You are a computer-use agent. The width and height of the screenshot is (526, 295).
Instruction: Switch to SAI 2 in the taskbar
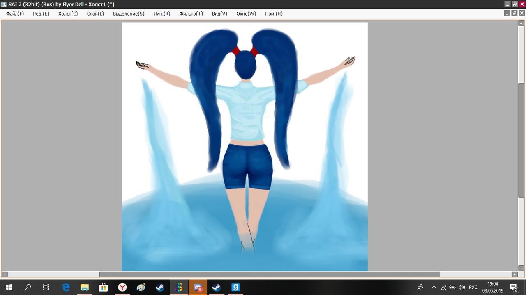coord(179,287)
